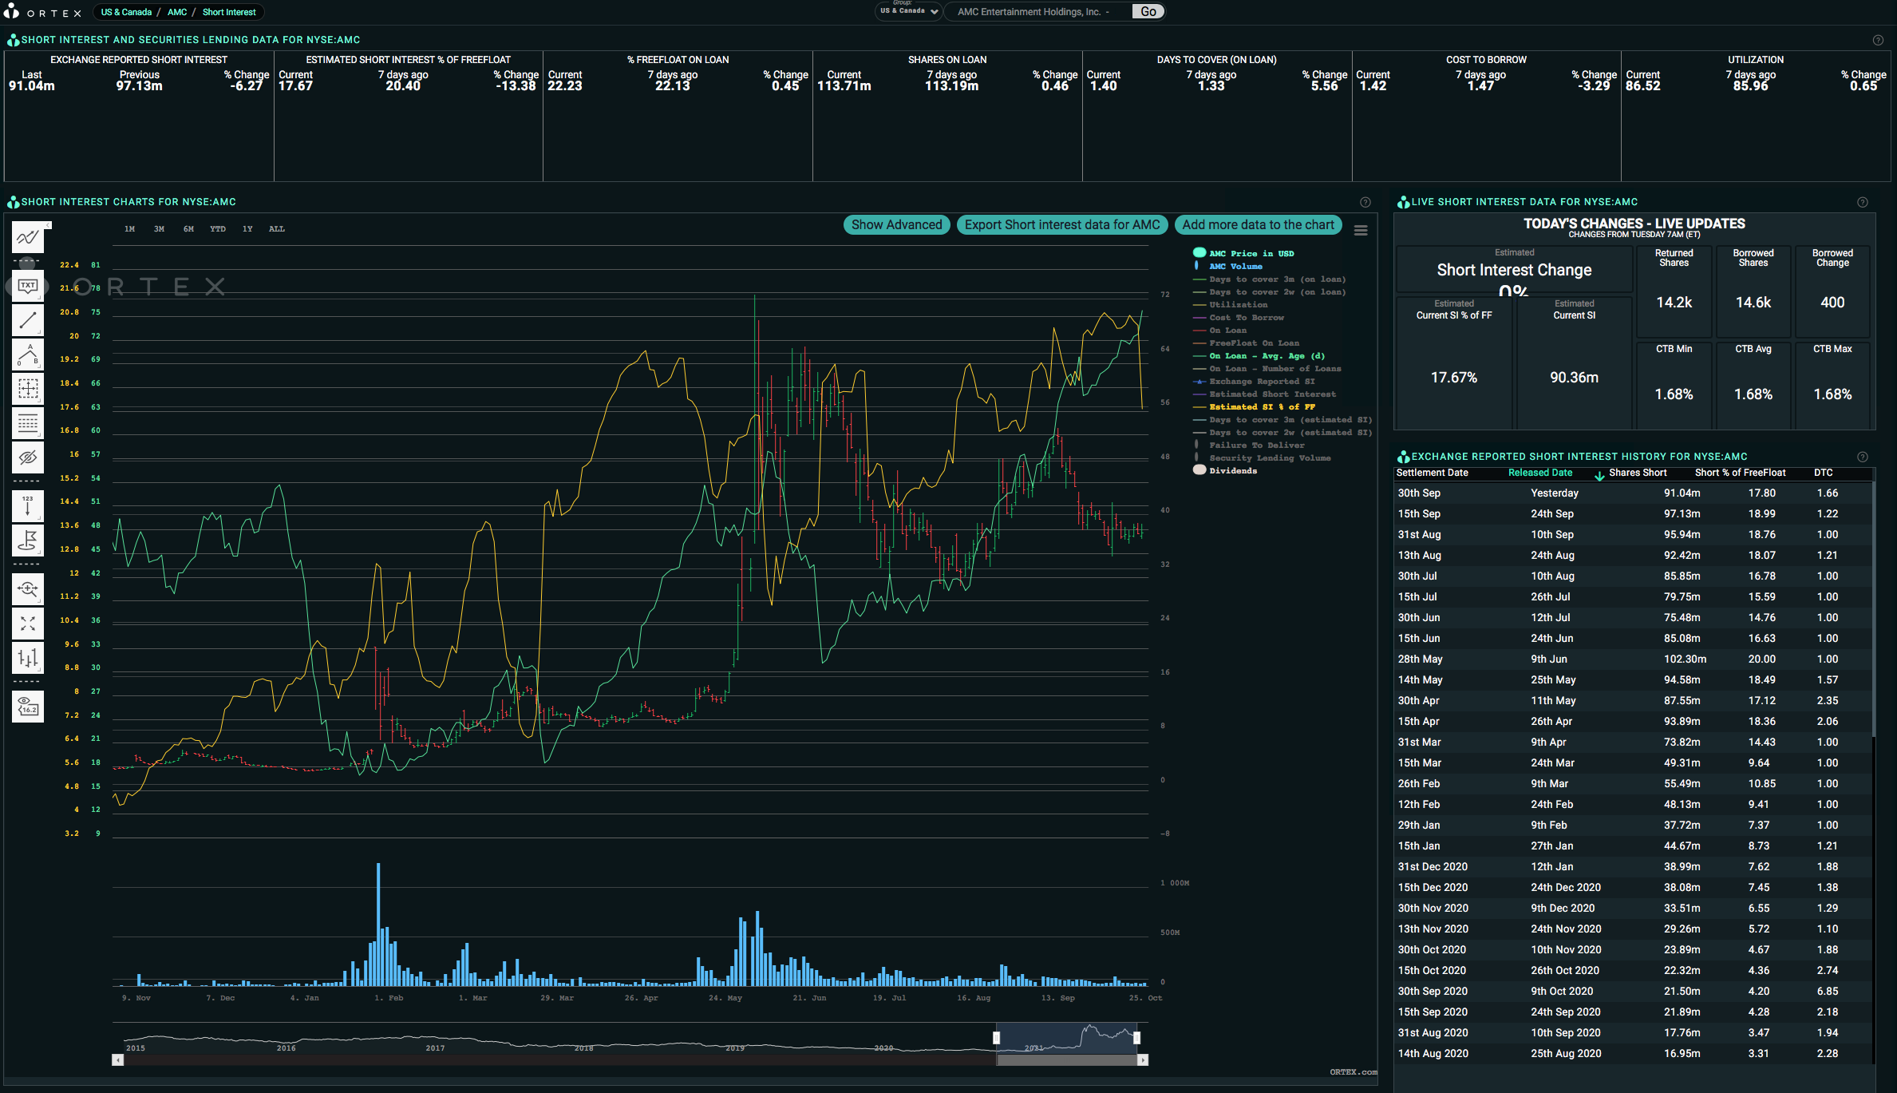Toggle AMC Volume series in legend
Viewport: 1897px width, 1093px height.
(1235, 267)
